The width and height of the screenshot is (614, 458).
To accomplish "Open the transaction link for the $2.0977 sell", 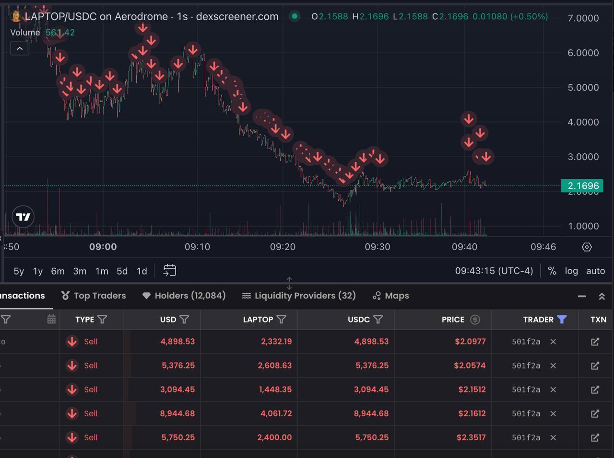I will [x=595, y=342].
